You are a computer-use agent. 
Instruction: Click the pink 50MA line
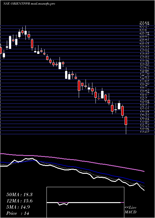pos(72,159)
